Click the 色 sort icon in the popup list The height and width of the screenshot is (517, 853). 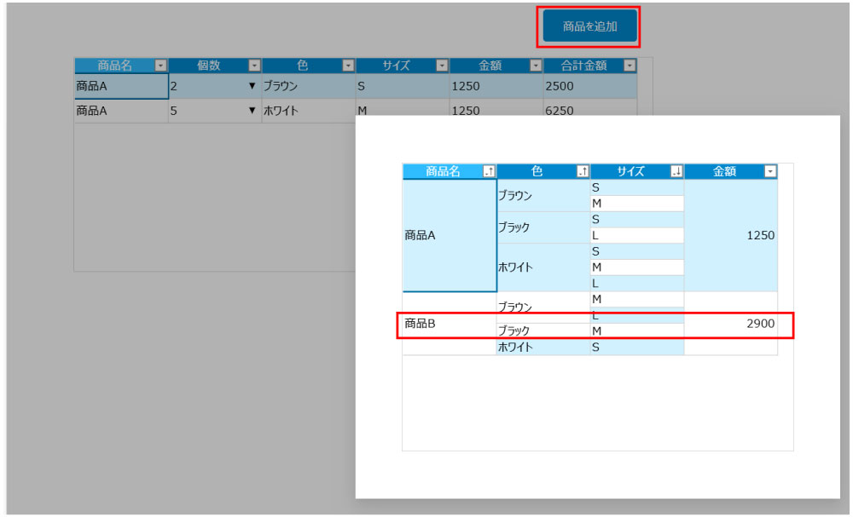(x=583, y=172)
